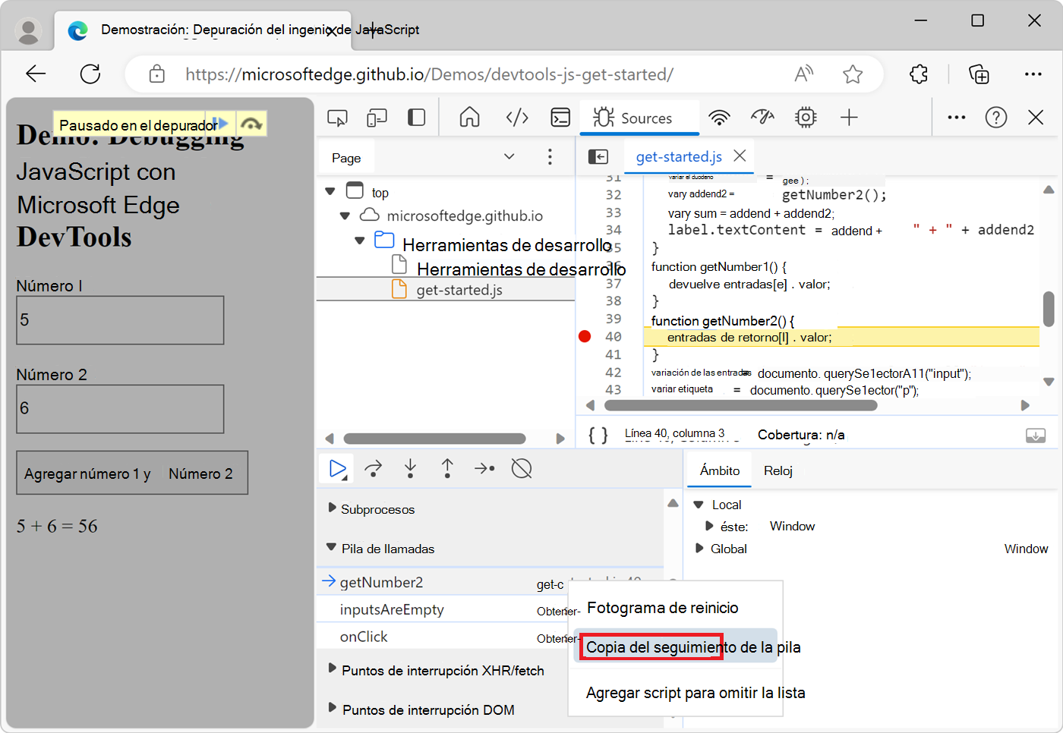
Task: Click Step into next function icon
Action: [410, 469]
